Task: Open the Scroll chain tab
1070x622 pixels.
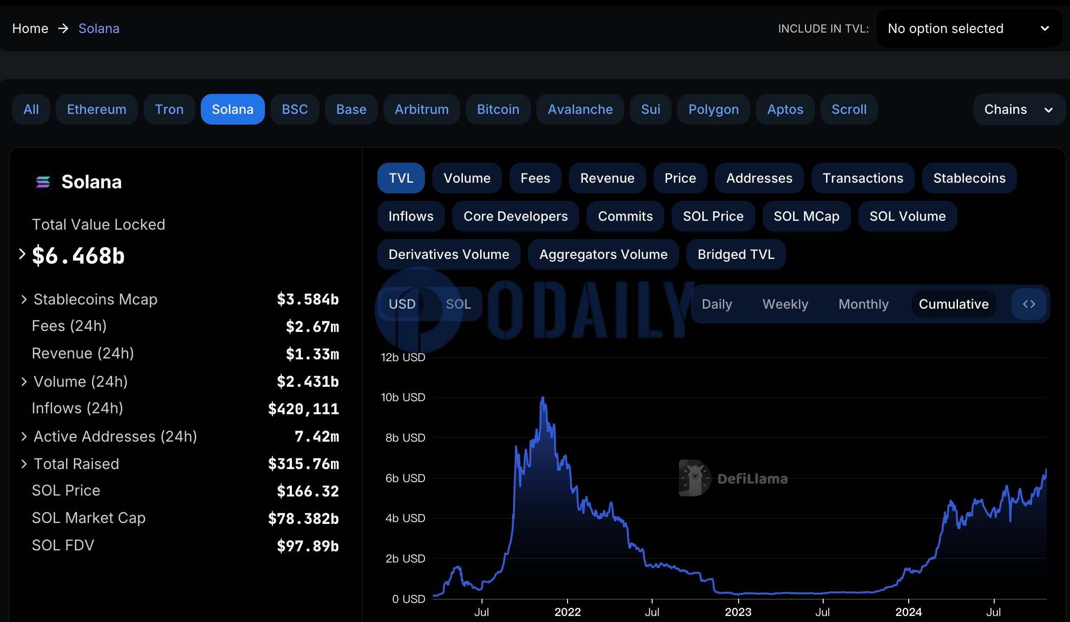Action: click(x=849, y=109)
